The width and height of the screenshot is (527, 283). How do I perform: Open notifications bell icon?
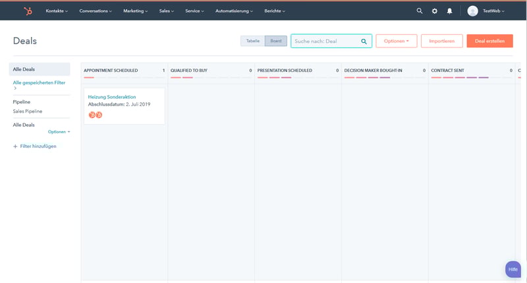pyautogui.click(x=449, y=11)
